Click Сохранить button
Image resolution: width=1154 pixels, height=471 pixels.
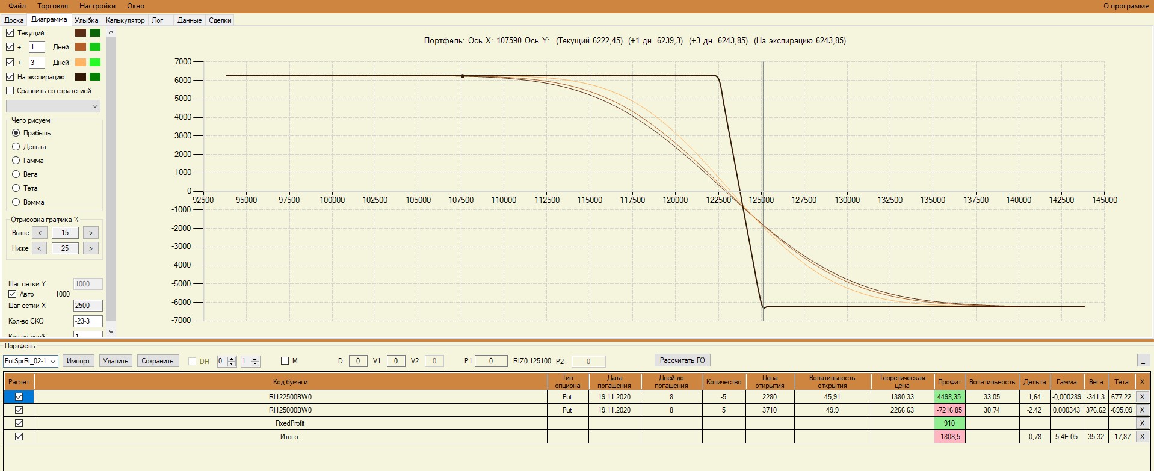(158, 361)
